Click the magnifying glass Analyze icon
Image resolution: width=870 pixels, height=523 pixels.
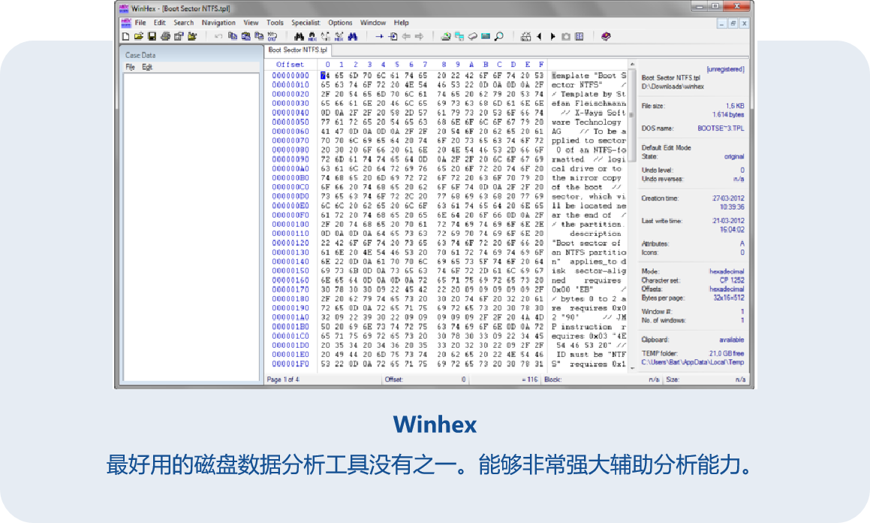pos(499,37)
